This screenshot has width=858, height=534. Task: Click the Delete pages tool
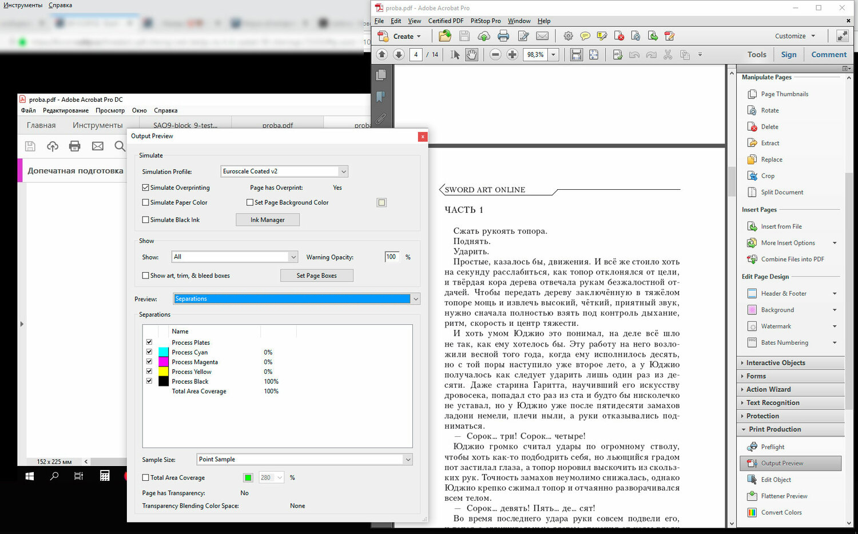click(769, 127)
